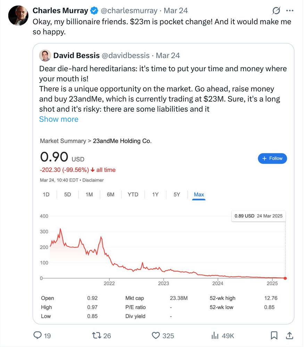Click the blue Follow button
Image resolution: width=306 pixels, height=347 pixels.
tap(272, 158)
